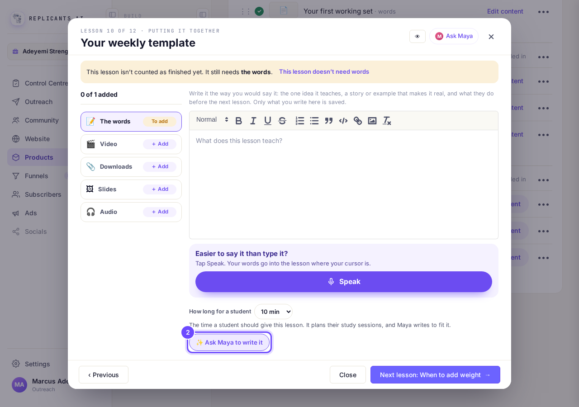Apply italic formatting in the editor toolbar

(253, 121)
